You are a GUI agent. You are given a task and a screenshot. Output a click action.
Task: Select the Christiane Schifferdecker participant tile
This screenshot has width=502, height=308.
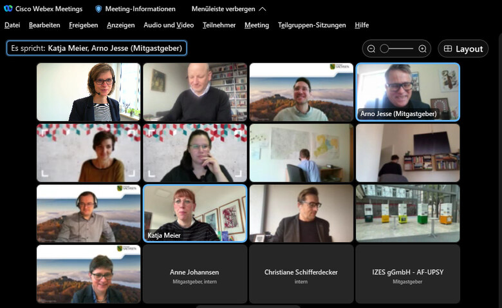[x=301, y=274]
